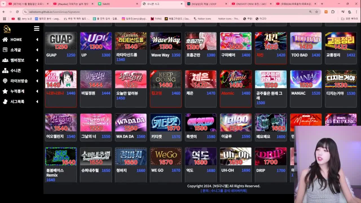Screen dimensions: 361x203
Task: Click the 소개글 sidebar icon
Action: (5, 50)
